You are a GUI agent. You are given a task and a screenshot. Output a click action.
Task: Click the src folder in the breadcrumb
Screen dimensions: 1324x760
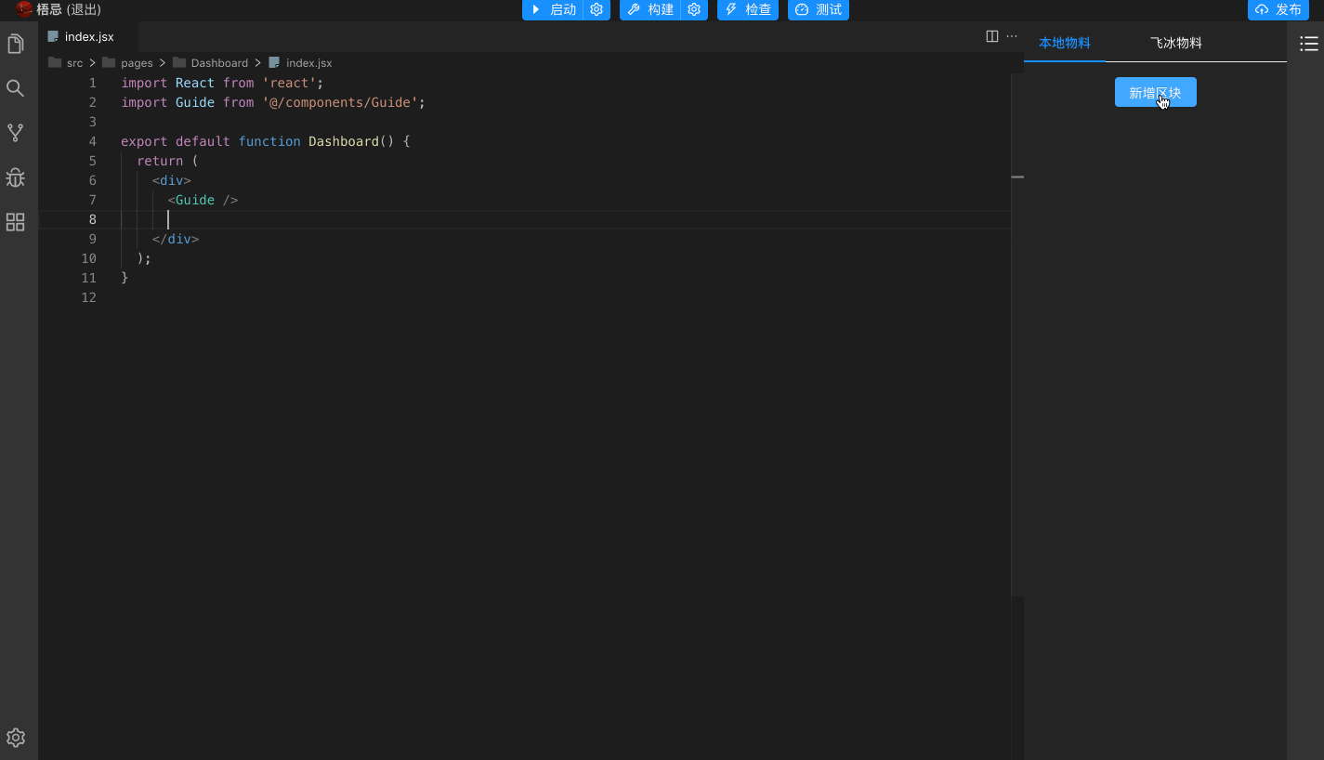pyautogui.click(x=66, y=63)
